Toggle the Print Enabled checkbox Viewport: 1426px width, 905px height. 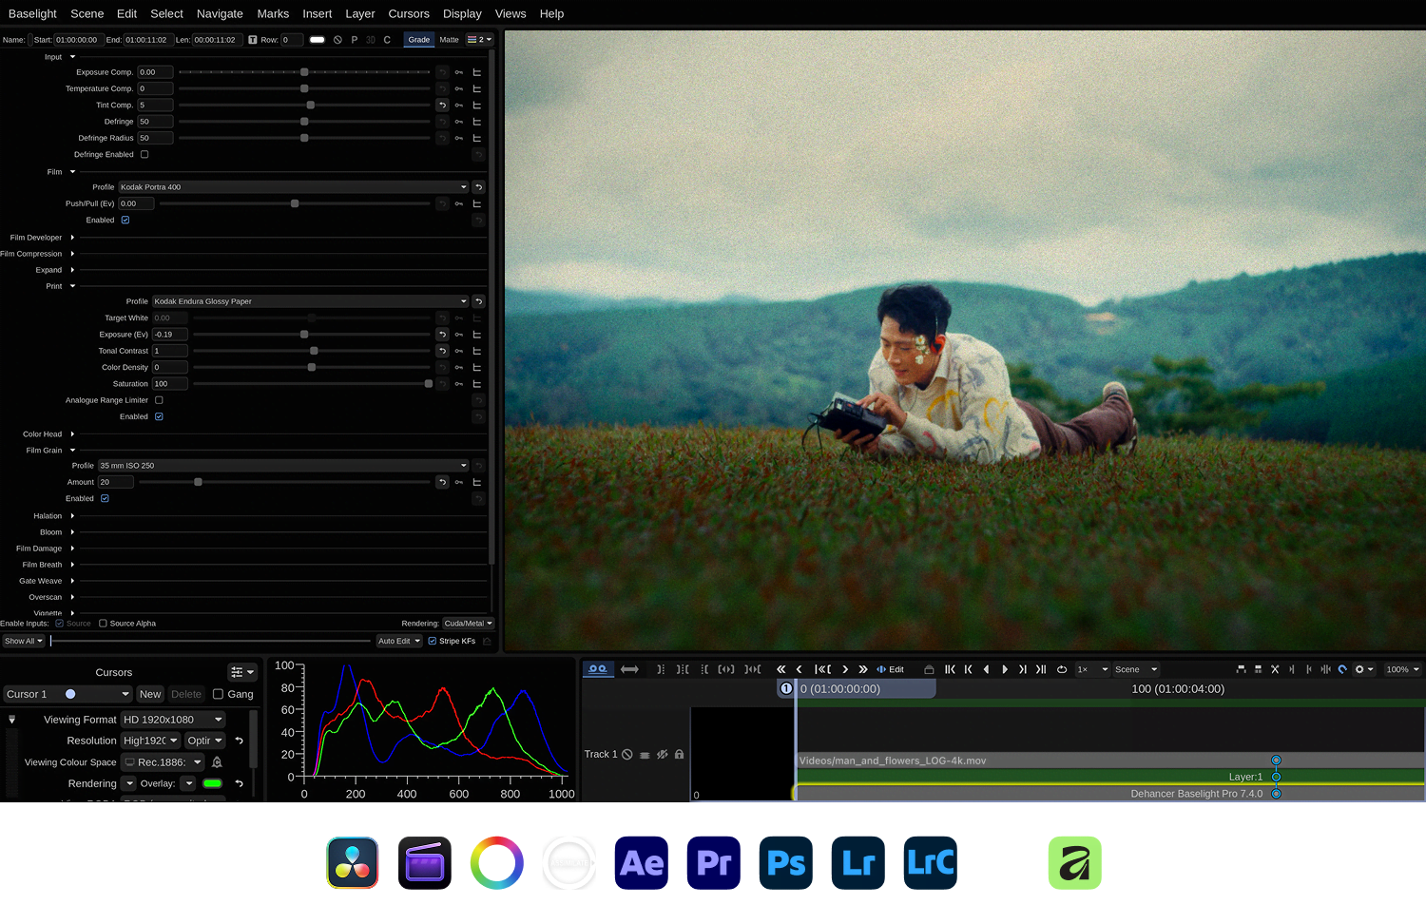(x=159, y=417)
